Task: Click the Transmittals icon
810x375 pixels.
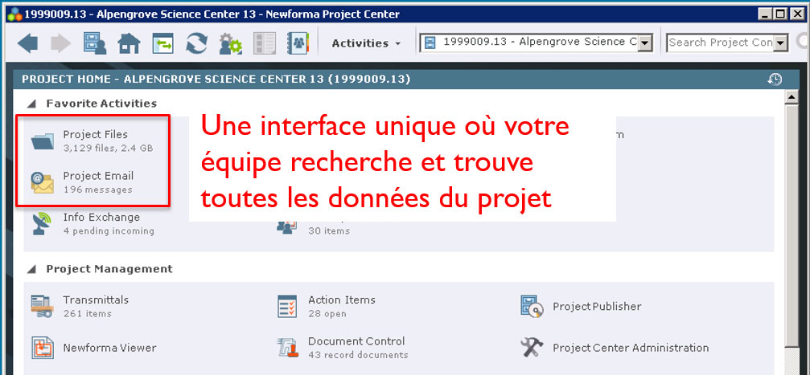Action: pos(43,307)
